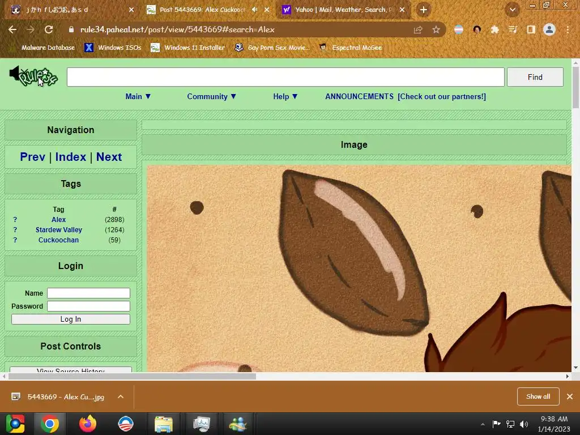Expand the Main dropdown menu
580x435 pixels.
tap(138, 96)
